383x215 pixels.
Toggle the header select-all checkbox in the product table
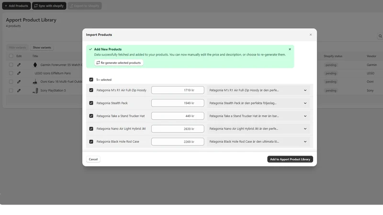[x=11, y=56]
